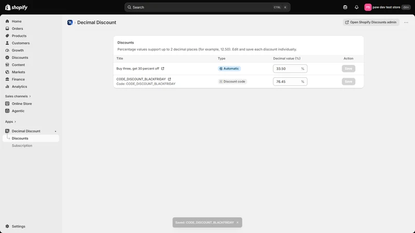Click the Agentic channel icon
Image resolution: width=415 pixels, height=233 pixels.
click(7, 111)
